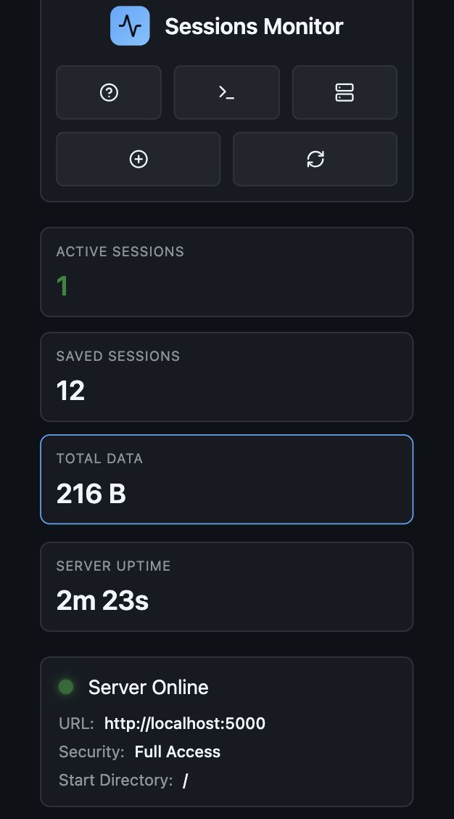Viewport: 454px width, 819px height.
Task: Collapse the Server Uptime card
Action: (226, 586)
